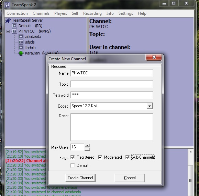Close the TeamSpeak 2 main window
This screenshot has width=199, height=196.
186,3
